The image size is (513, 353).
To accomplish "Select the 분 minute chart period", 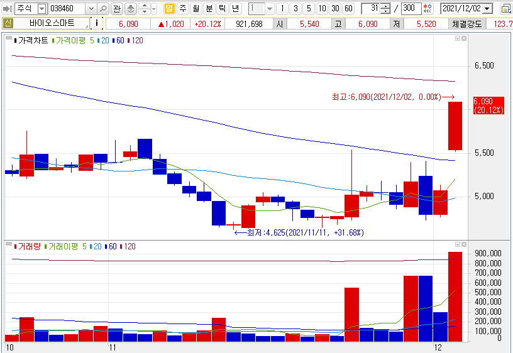I will pyautogui.click(x=209, y=9).
